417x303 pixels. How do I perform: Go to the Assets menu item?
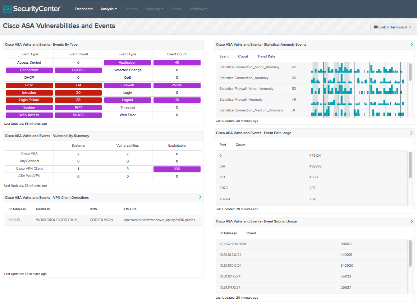point(176,9)
